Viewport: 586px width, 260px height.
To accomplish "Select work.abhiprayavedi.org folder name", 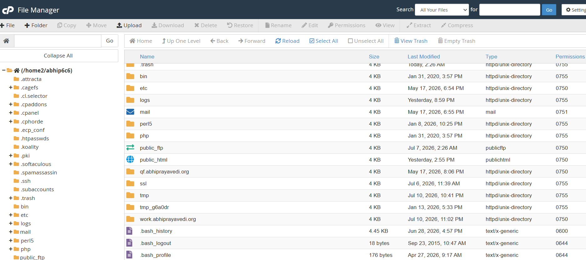I will point(168,219).
